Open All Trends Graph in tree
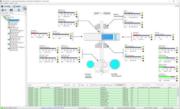 (x=14, y=22)
